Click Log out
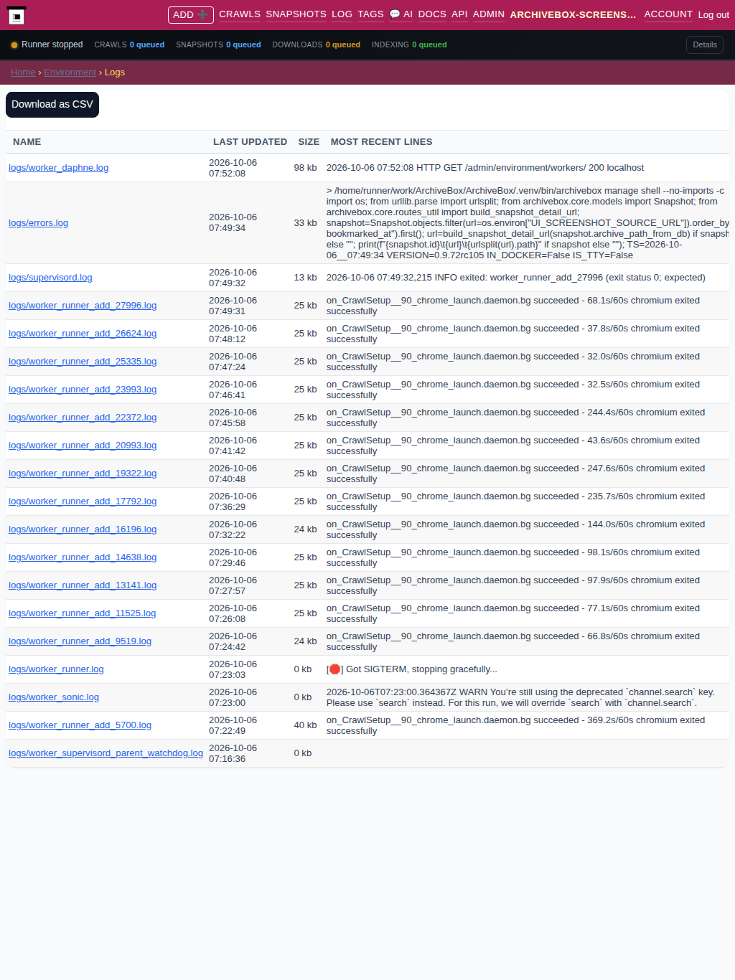Image resolution: width=735 pixels, height=980 pixels. [713, 15]
